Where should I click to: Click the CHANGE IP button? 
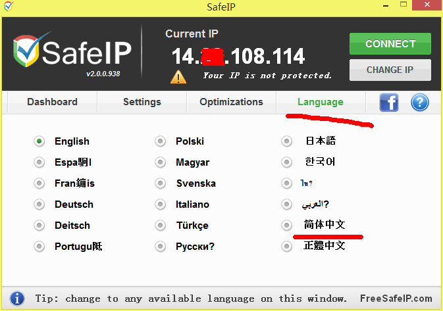pyautogui.click(x=390, y=70)
